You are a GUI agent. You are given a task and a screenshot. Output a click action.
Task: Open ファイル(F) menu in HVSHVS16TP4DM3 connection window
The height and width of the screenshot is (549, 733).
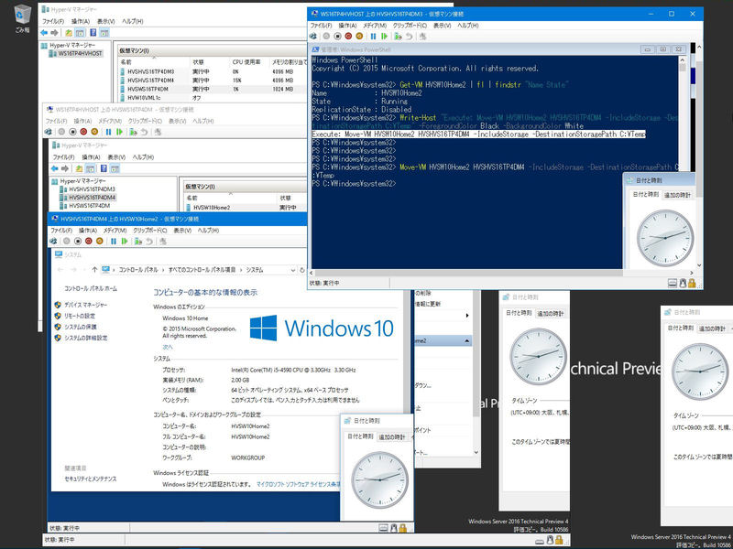point(322,26)
